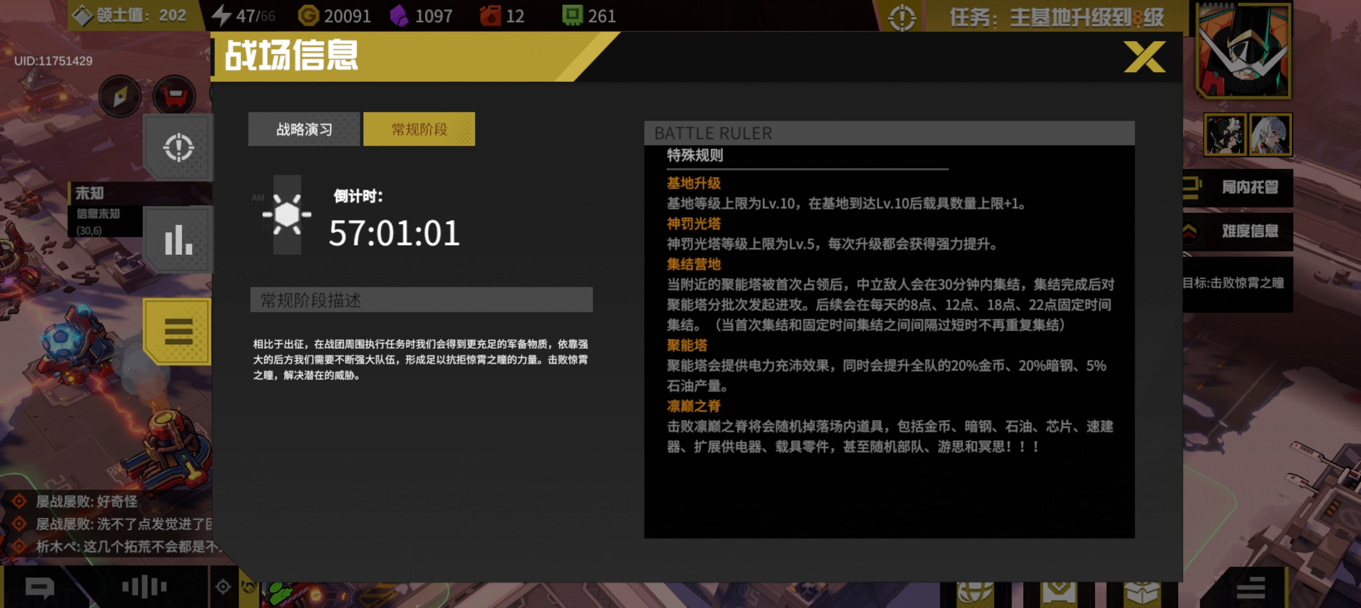Screen dimensions: 1361x608
Task: Click the lightning energy 47/66 counter
Action: point(244,15)
